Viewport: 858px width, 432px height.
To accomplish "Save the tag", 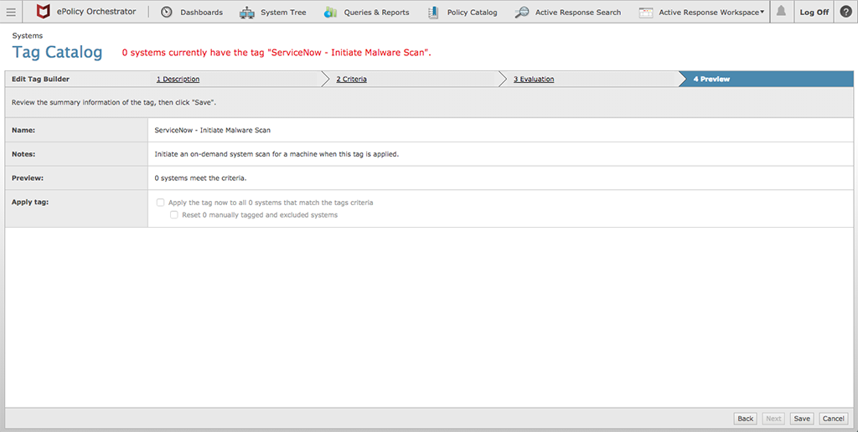I will [x=802, y=419].
